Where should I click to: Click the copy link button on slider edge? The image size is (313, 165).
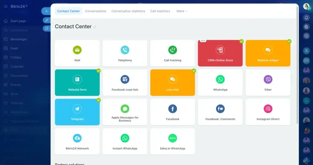pos(46,20)
